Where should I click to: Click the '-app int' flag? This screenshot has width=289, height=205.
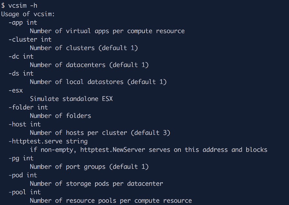23,22
